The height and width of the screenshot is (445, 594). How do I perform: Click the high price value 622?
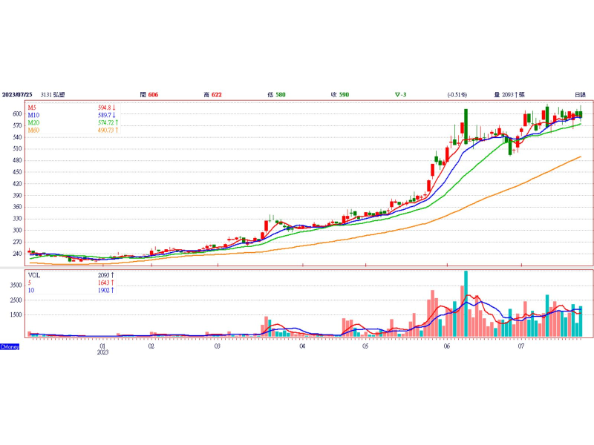(x=216, y=95)
